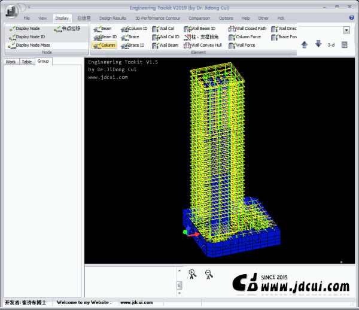Select the Group panel tab
Viewport: 359px width, 310px height.
43,61
